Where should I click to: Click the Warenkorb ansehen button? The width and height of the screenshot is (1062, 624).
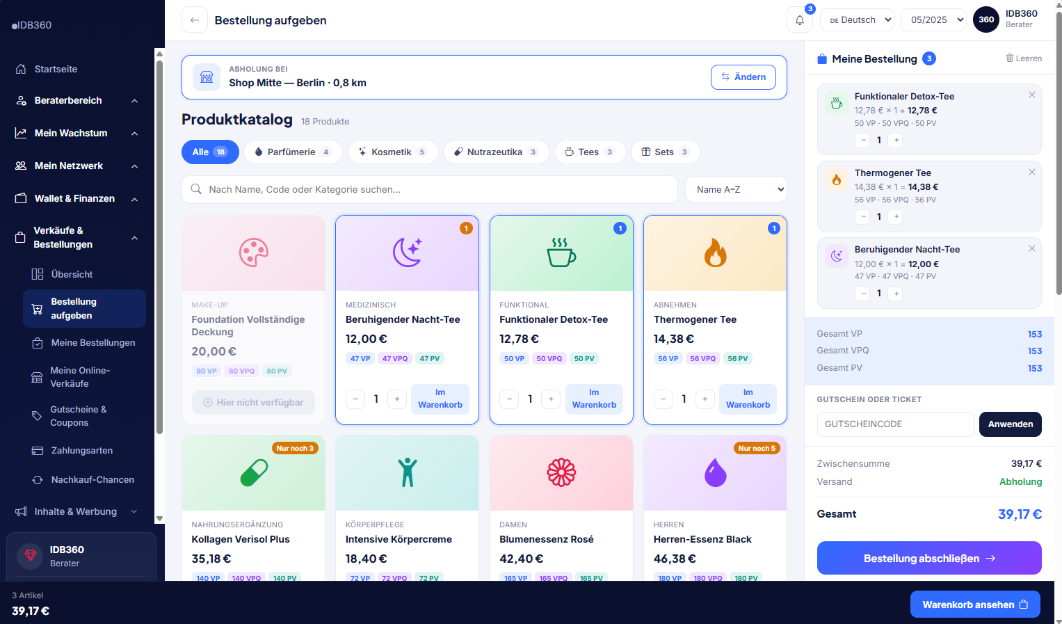975,605
